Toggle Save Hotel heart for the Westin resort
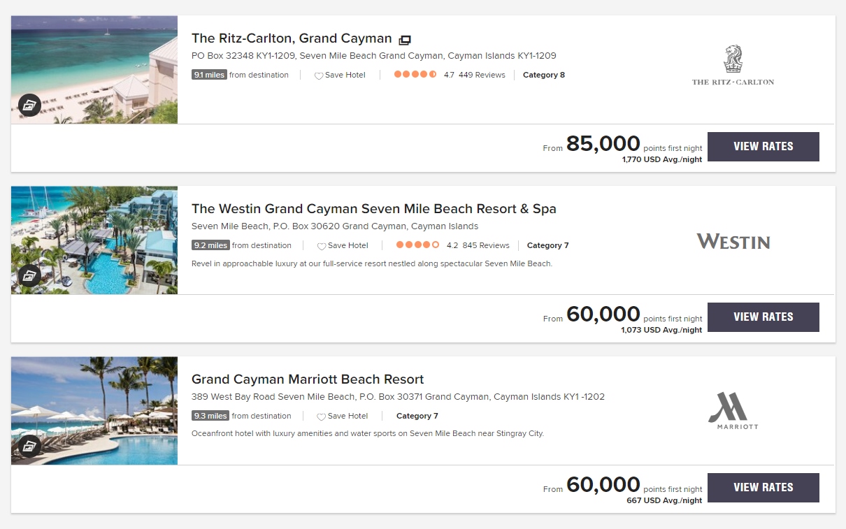 [322, 245]
